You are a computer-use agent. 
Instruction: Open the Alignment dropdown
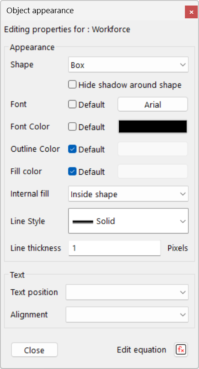click(127, 314)
